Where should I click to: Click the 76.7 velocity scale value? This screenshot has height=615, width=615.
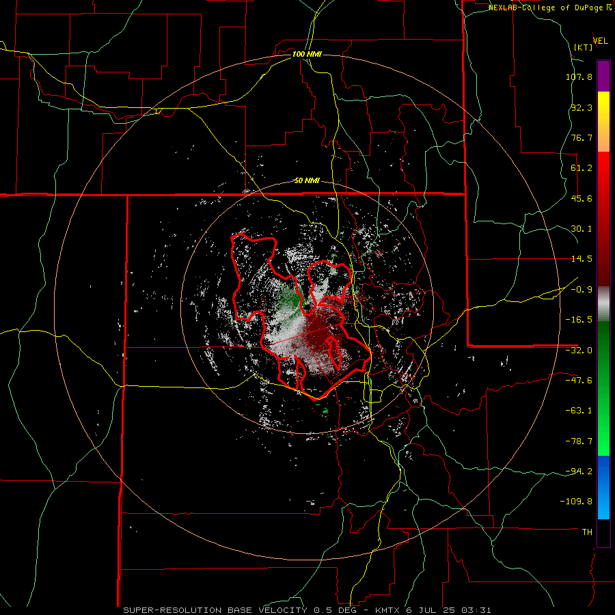(582, 137)
